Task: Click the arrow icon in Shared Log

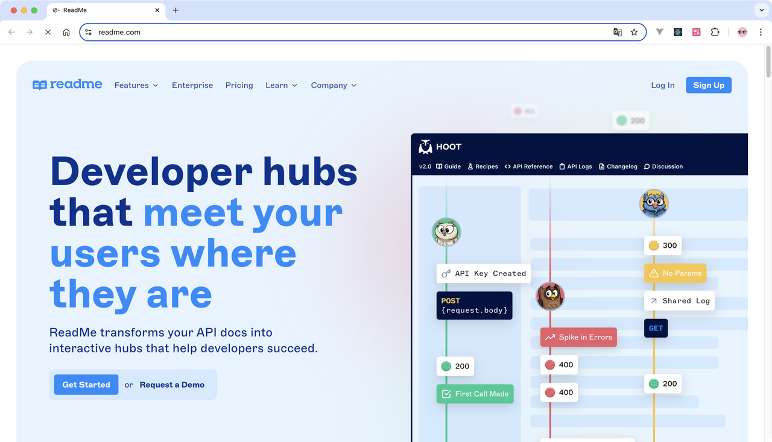Action: coord(654,301)
